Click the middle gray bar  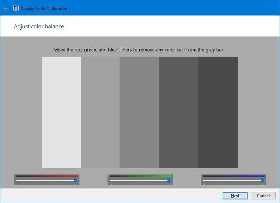(139, 112)
